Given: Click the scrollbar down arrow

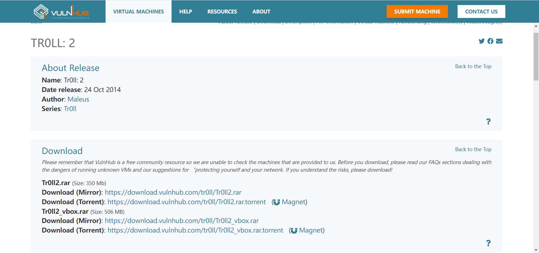Looking at the screenshot, I should [536, 250].
